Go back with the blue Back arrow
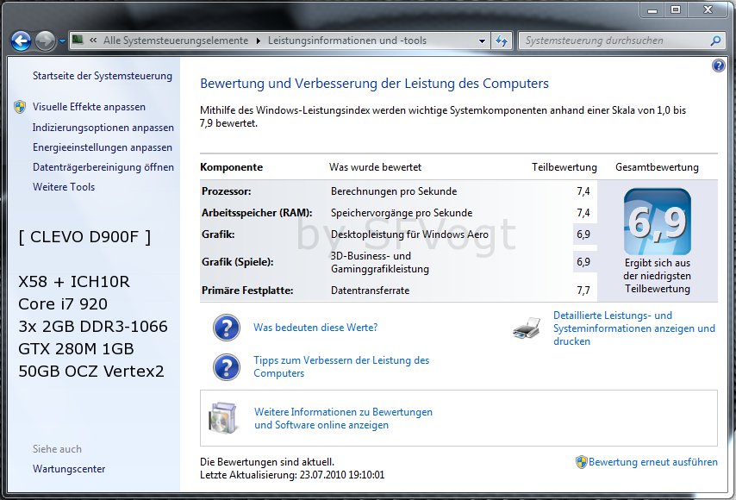This screenshot has width=736, height=500. [x=22, y=41]
